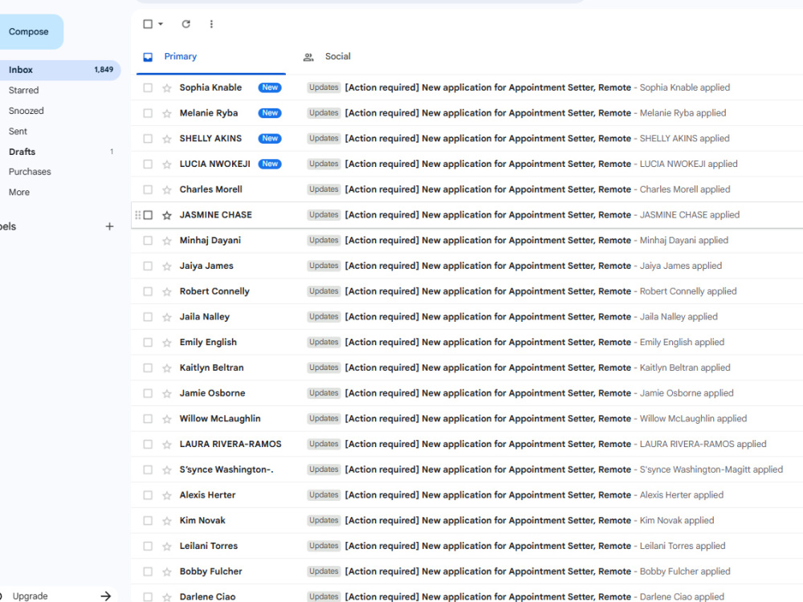This screenshot has width=803, height=602.
Task: Open the Starred folder
Action: coord(23,91)
